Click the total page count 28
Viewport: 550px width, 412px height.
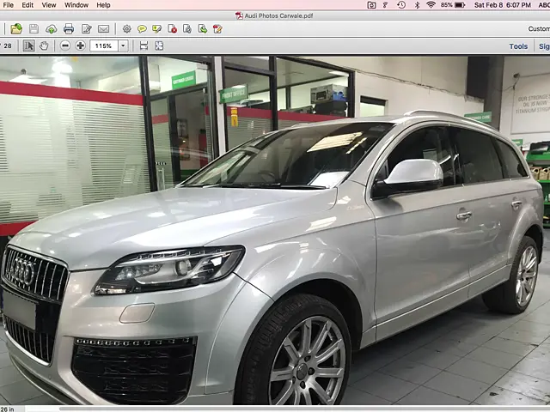(x=8, y=45)
